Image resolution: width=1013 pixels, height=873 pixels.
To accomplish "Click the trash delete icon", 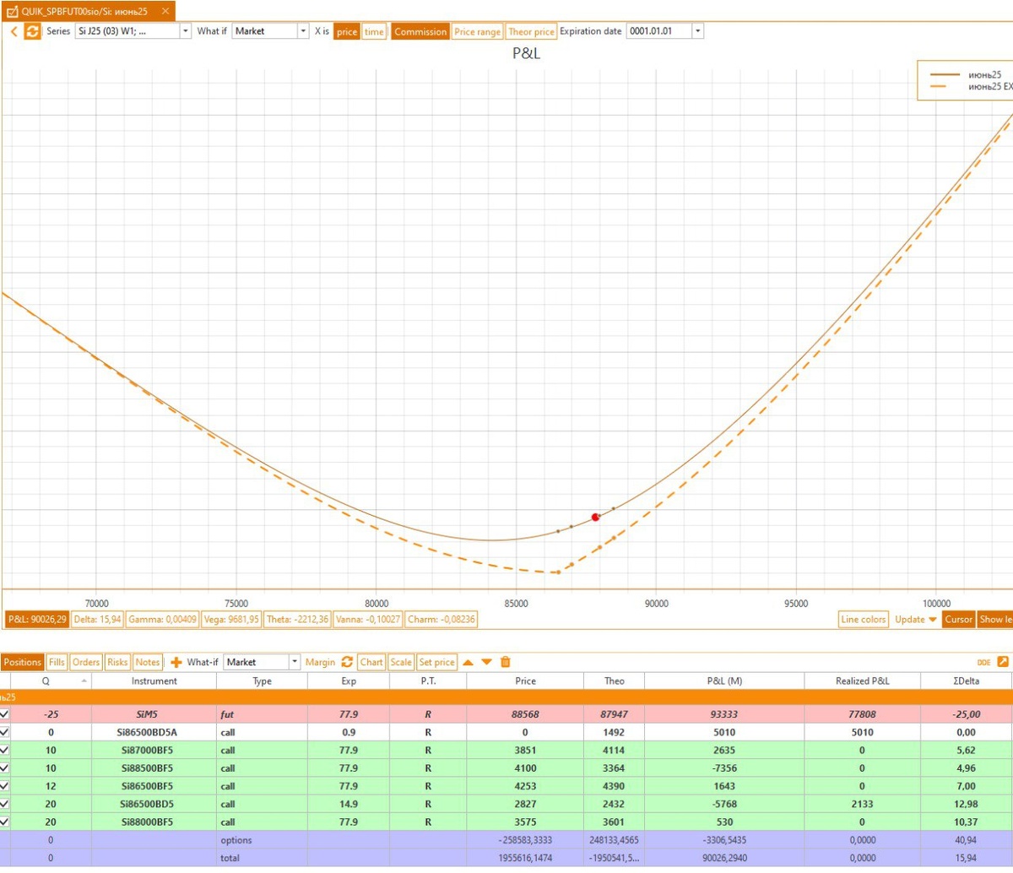I will tap(506, 662).
